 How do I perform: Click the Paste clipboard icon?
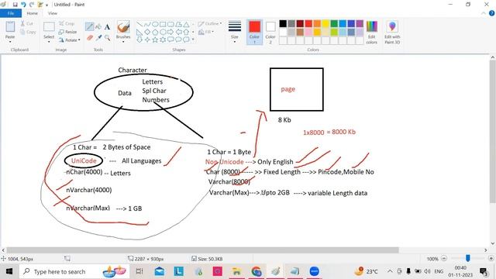point(10,27)
